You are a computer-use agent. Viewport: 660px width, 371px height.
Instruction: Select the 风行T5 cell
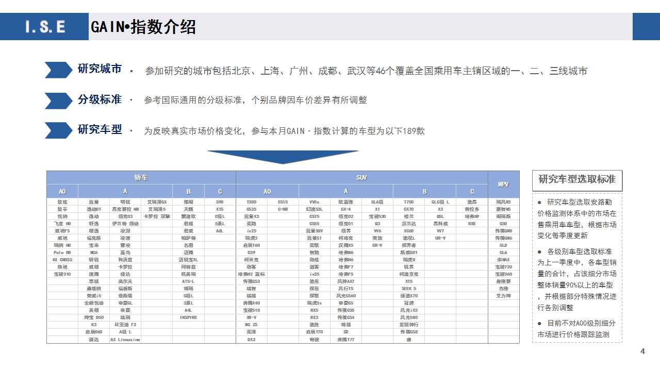click(x=346, y=289)
